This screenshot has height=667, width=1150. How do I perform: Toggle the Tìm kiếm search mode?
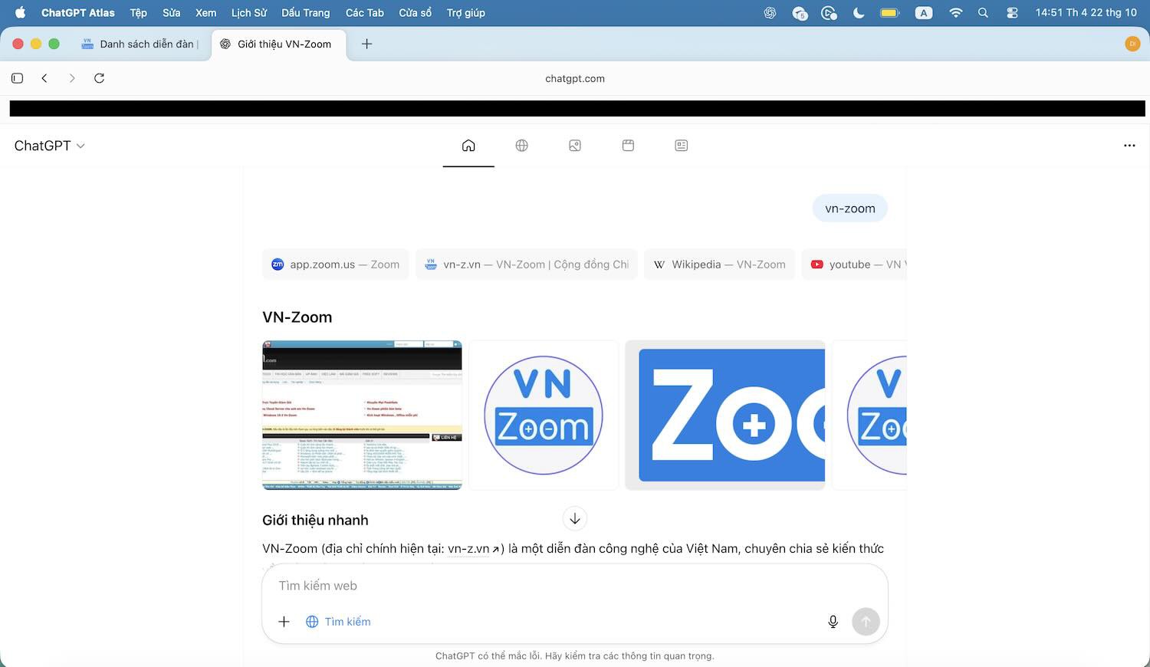338,622
